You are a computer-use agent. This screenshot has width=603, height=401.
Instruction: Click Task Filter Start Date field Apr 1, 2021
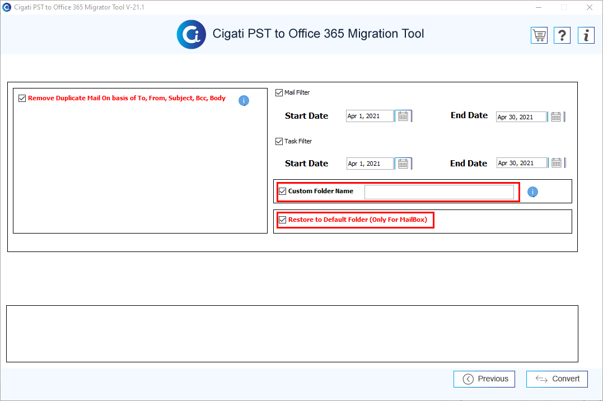tap(370, 164)
